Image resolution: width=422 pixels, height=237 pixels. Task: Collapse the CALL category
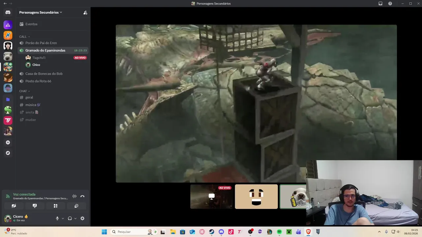coord(24,37)
